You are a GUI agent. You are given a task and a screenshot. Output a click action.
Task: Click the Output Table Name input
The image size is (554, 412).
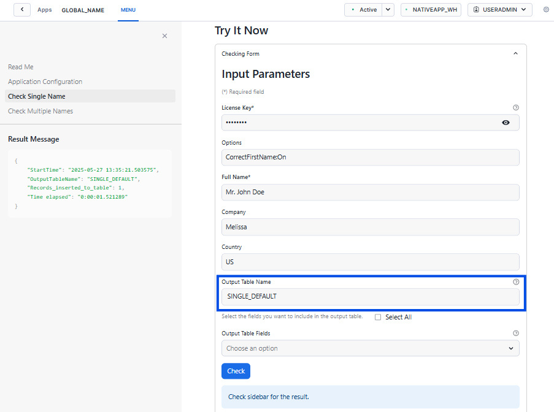click(371, 297)
